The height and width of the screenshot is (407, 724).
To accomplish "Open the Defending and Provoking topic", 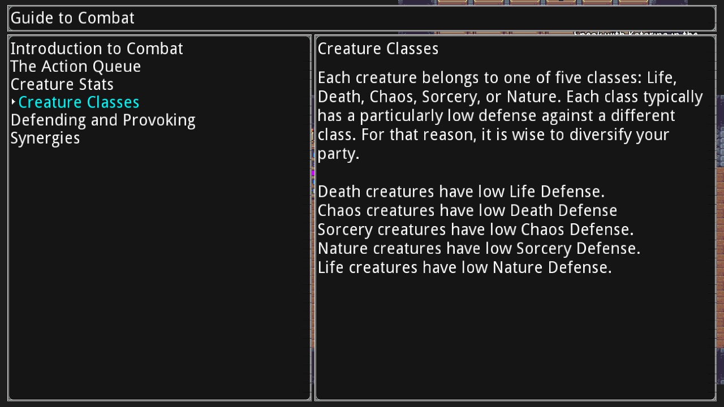I will point(102,120).
